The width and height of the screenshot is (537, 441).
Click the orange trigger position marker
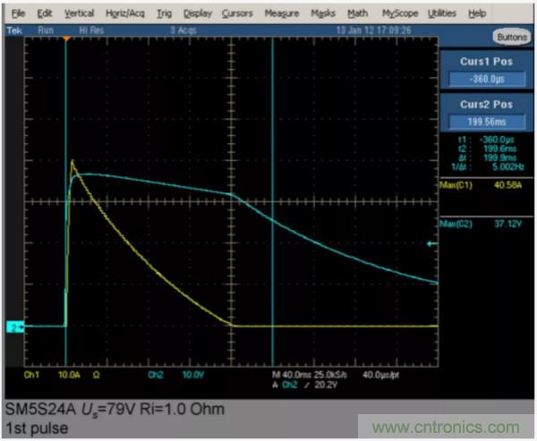coord(66,40)
